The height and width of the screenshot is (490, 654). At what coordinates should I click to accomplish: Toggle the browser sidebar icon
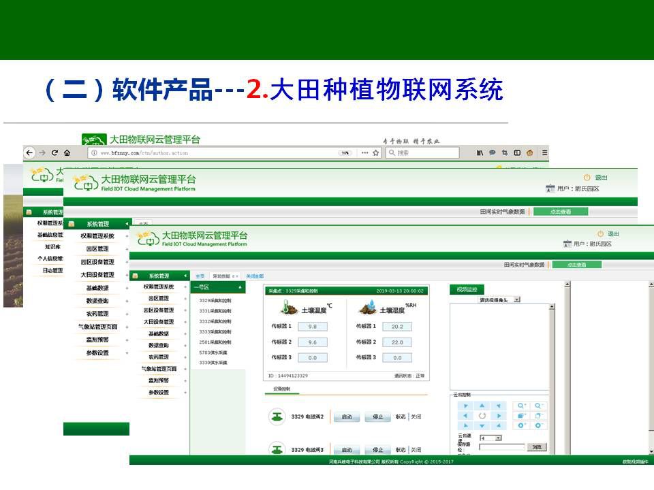[x=517, y=153]
